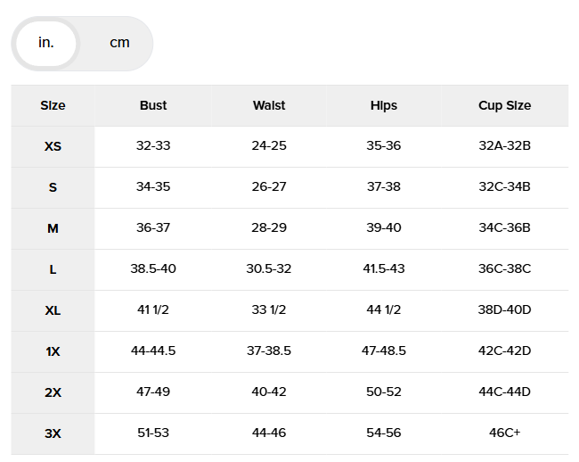
Task: Select the in. unit option
Action: (x=46, y=43)
